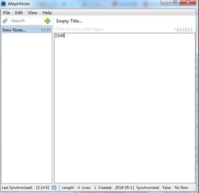Open the File menu
Viewport: 199px width, 193px height.
click(6, 13)
